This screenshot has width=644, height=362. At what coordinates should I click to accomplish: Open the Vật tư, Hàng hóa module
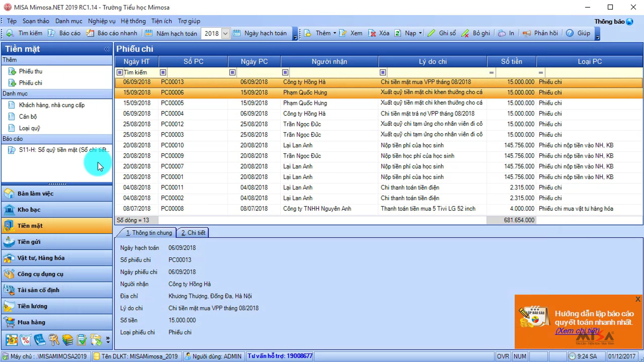click(57, 258)
